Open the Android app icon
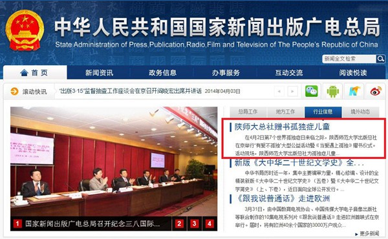The width and height of the screenshot is (388, 239). coord(333,92)
